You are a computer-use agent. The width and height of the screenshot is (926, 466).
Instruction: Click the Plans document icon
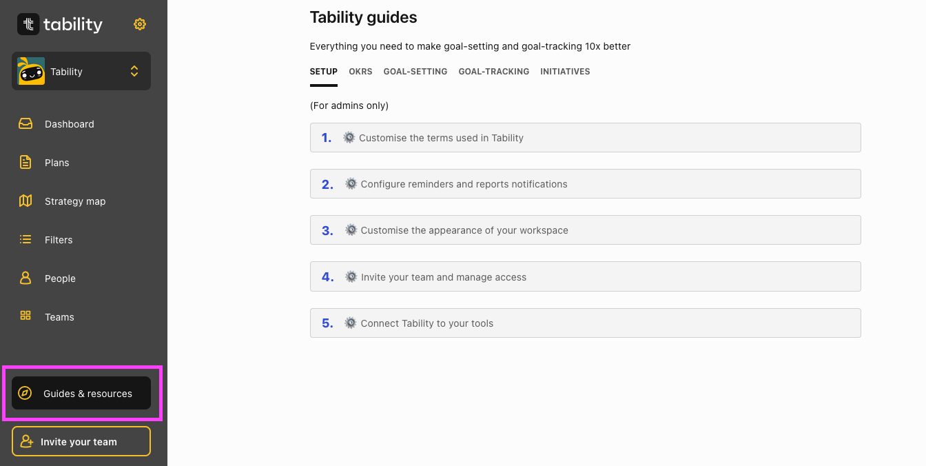[x=25, y=163]
